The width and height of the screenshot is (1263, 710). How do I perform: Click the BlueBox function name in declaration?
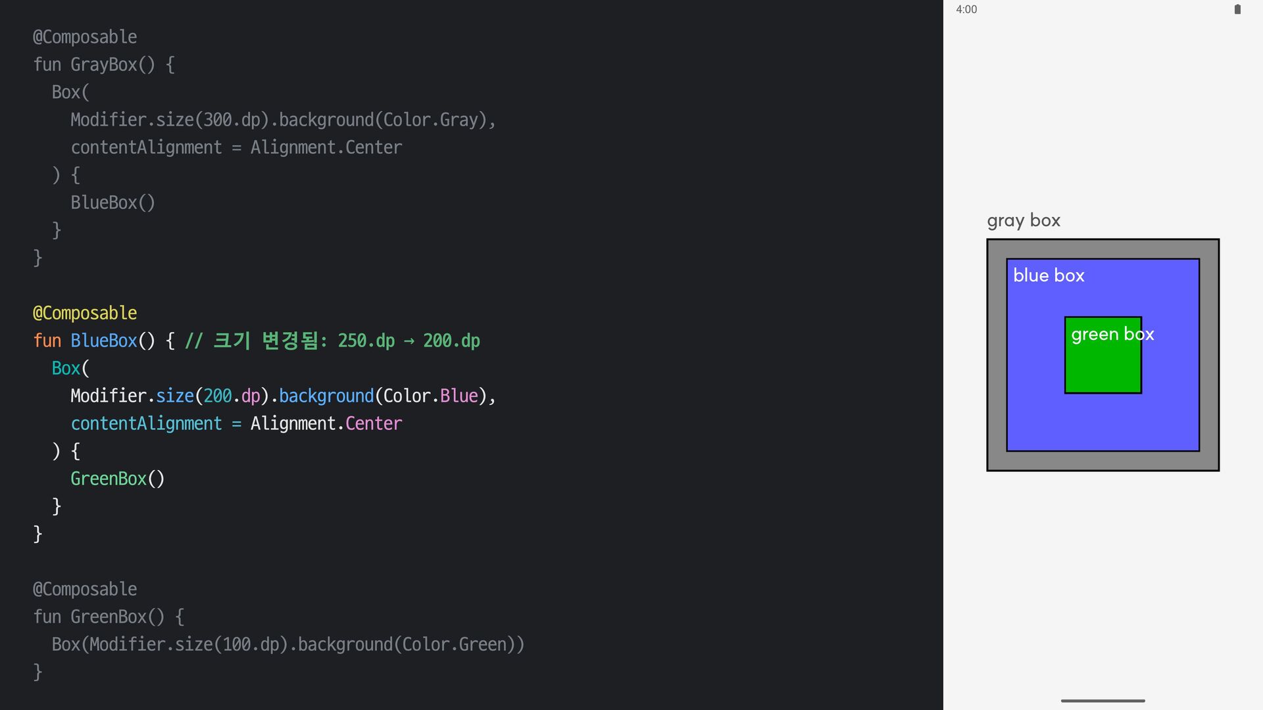coord(103,341)
